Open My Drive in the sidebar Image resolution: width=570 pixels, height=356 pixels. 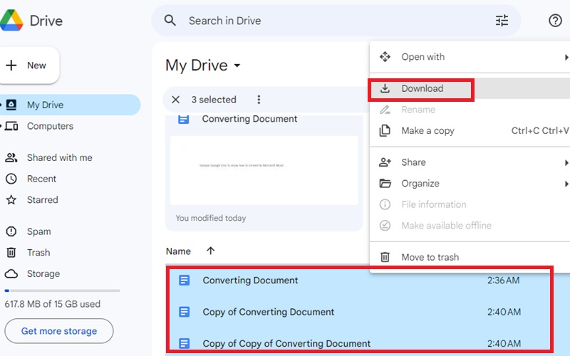[x=70, y=105]
